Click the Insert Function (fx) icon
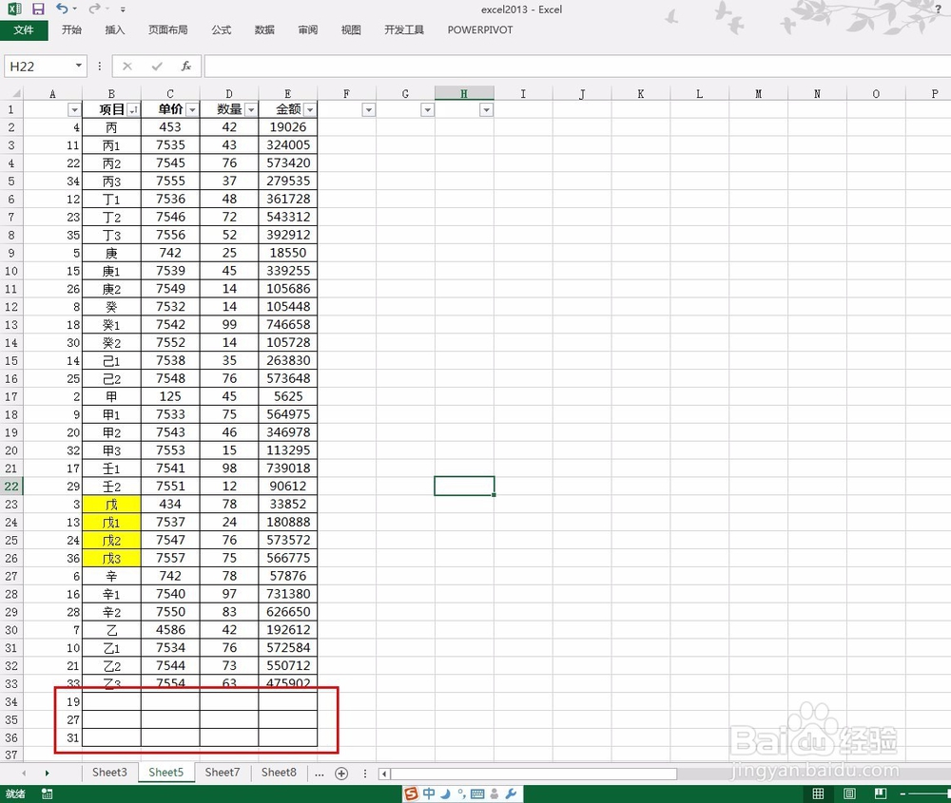Image resolution: width=951 pixels, height=803 pixels. tap(187, 66)
